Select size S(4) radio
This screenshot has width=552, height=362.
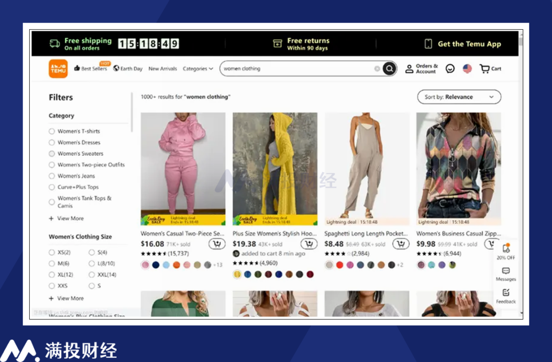pyautogui.click(x=91, y=252)
